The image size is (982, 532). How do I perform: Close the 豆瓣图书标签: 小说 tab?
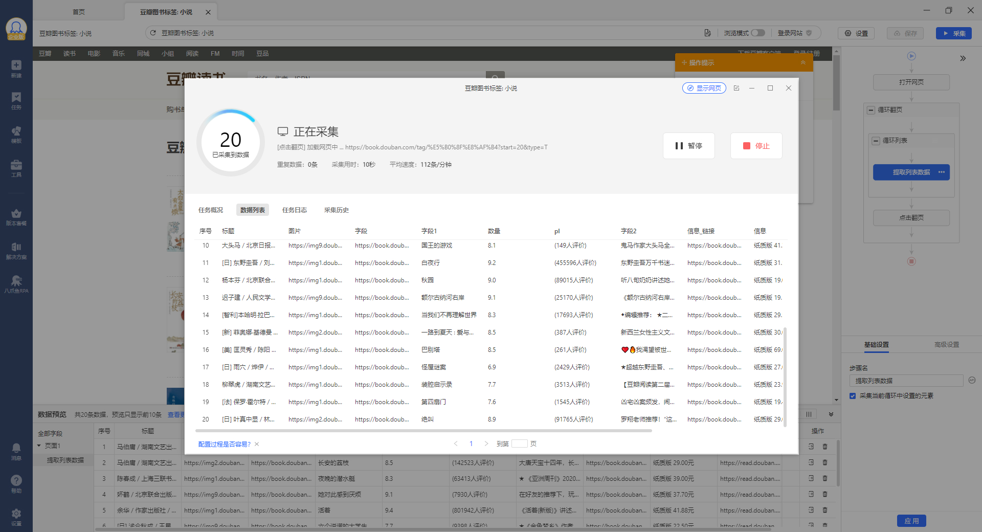pyautogui.click(x=208, y=12)
